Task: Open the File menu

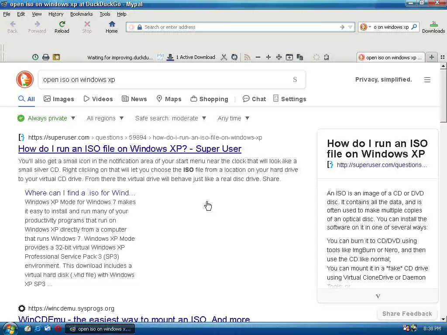Action: pos(7,14)
